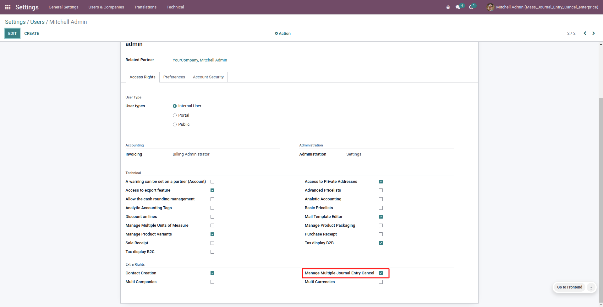This screenshot has width=603, height=307.
Task: Click the debug bug icon
Action: click(448, 7)
